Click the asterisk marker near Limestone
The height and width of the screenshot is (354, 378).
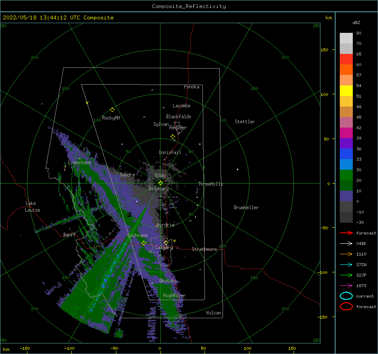tap(79, 159)
